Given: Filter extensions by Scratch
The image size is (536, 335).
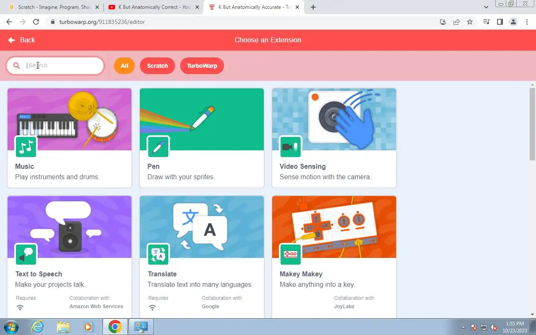Looking at the screenshot, I should [x=157, y=66].
